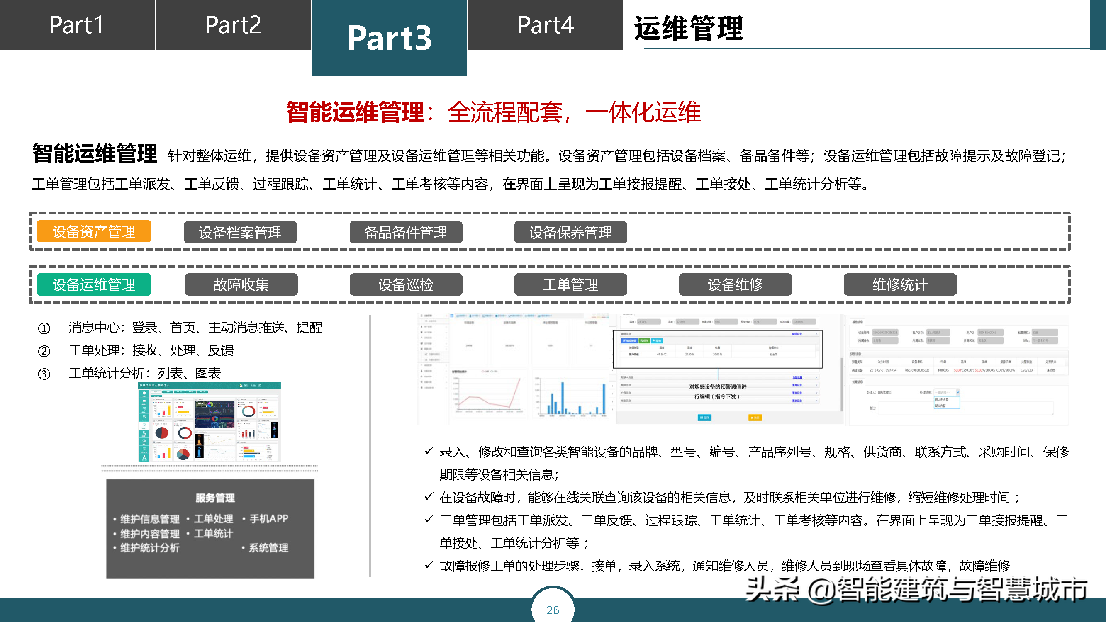Select the 设备档案管理 button

tap(241, 233)
